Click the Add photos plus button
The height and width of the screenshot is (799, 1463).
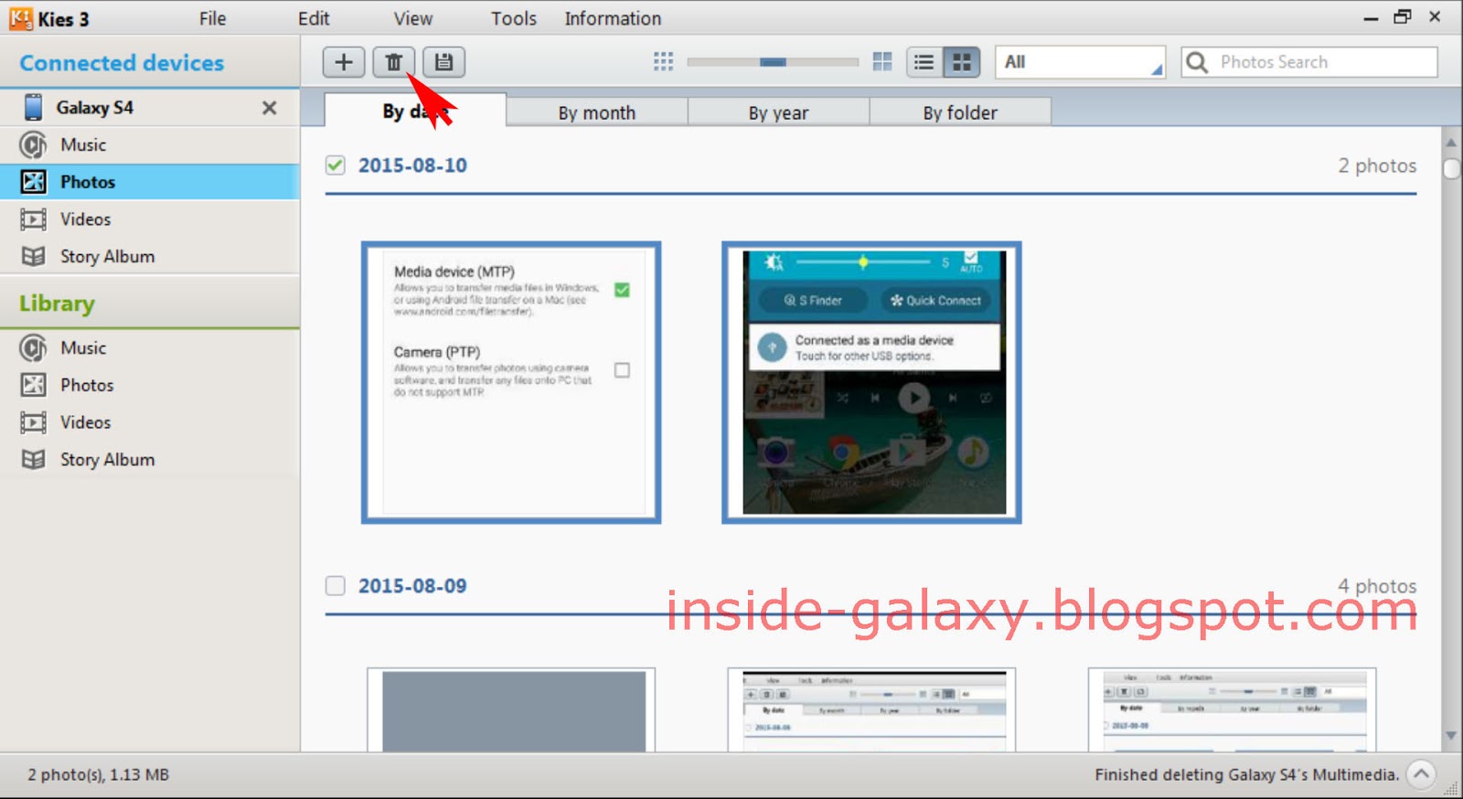click(x=344, y=62)
